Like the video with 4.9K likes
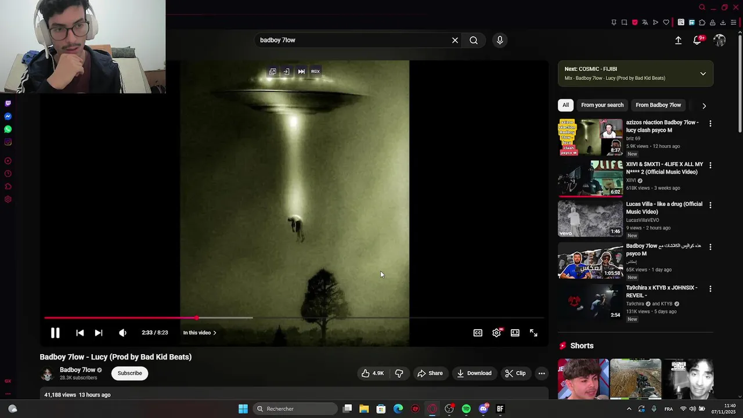This screenshot has width=743, height=418. coord(373,373)
